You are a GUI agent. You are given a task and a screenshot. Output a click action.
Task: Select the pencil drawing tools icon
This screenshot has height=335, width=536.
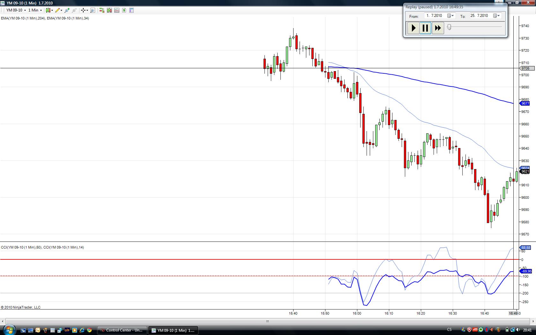[57, 10]
